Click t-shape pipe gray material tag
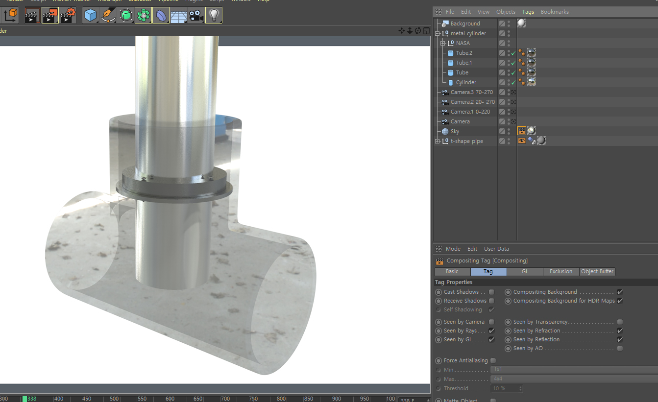The image size is (658, 402). click(x=541, y=141)
